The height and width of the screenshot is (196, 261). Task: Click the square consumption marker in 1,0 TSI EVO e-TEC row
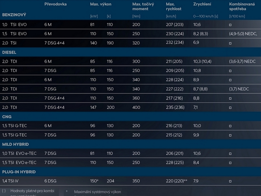[230, 154]
